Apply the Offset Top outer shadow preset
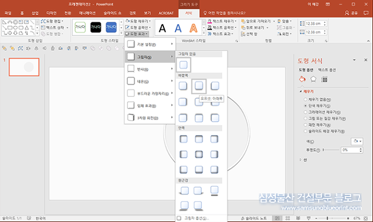This screenshot has height=222, width=373. (x=199, y=118)
